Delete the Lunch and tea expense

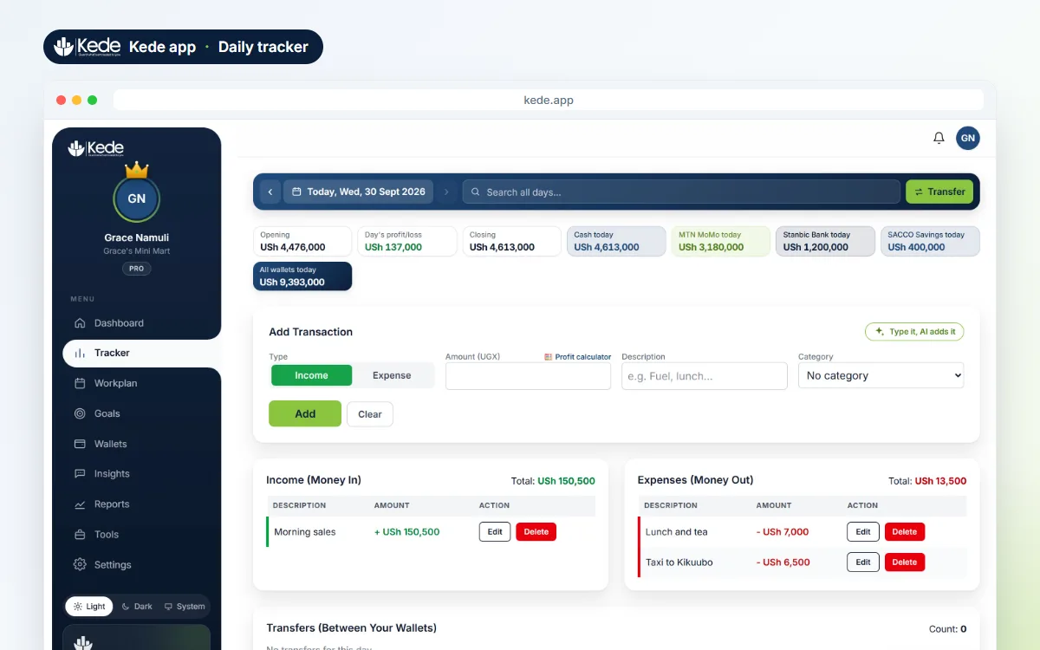pyautogui.click(x=905, y=532)
